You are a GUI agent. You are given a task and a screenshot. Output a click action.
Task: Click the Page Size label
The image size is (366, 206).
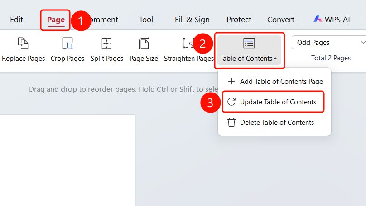[x=144, y=59]
